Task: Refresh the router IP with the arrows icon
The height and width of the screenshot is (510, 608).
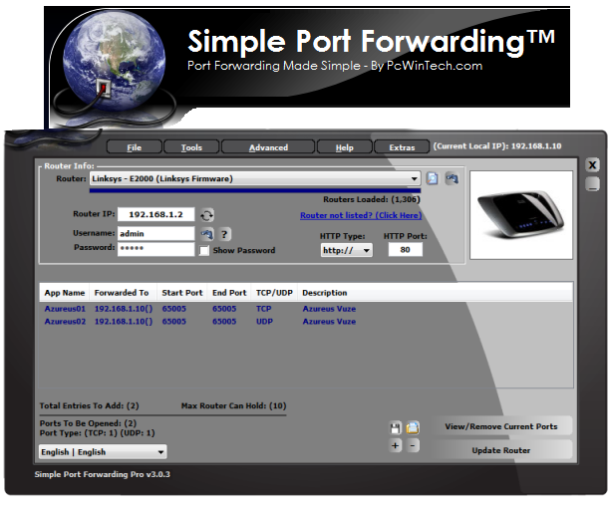Action: (207, 215)
